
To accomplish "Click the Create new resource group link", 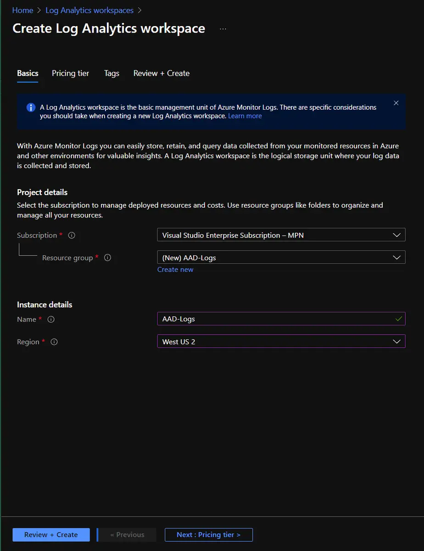I will click(175, 270).
